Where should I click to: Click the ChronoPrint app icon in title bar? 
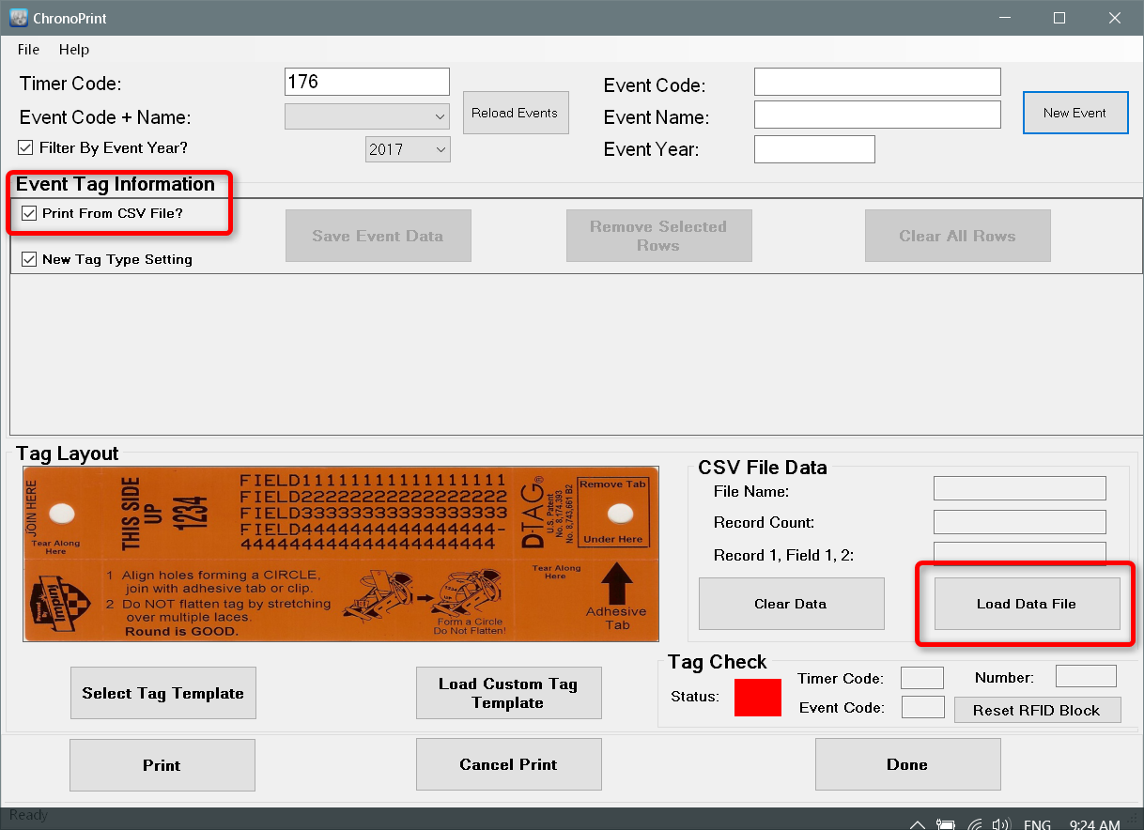[x=18, y=18]
